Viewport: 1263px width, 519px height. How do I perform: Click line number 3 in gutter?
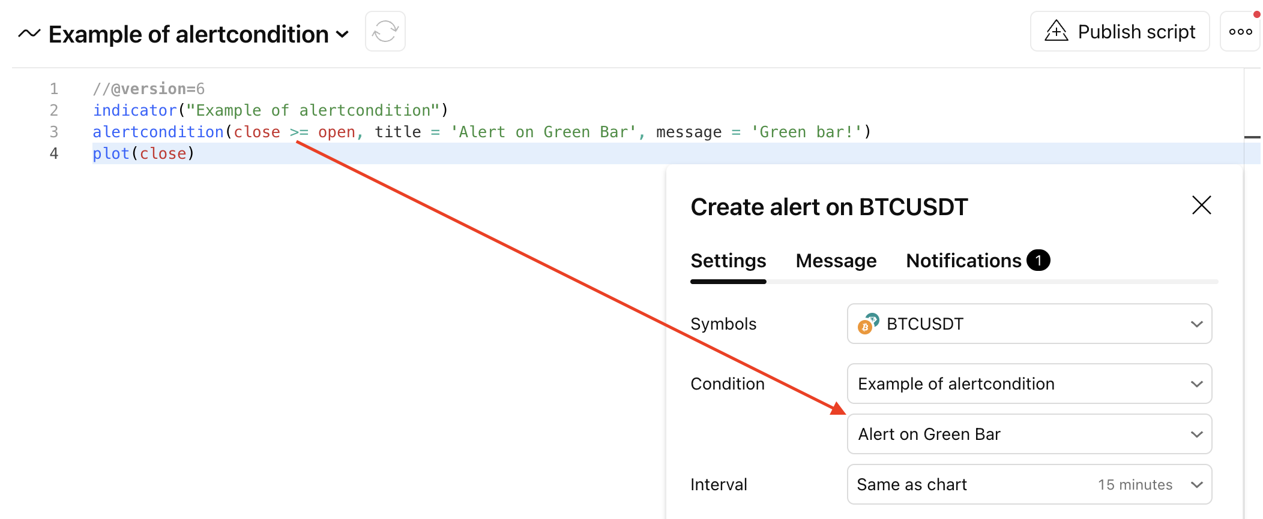pos(54,132)
